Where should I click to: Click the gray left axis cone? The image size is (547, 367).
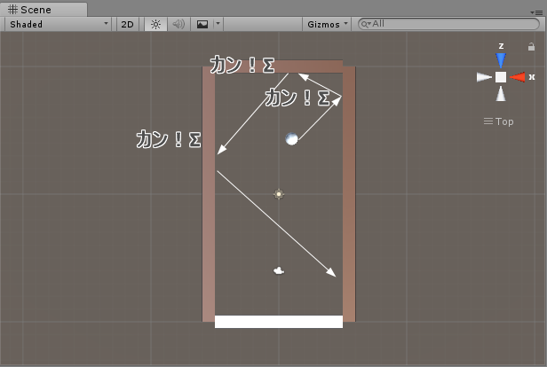pos(484,77)
